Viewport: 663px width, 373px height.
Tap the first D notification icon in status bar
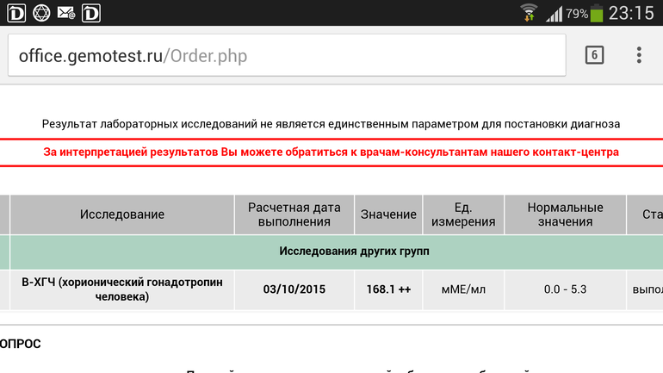[16, 13]
